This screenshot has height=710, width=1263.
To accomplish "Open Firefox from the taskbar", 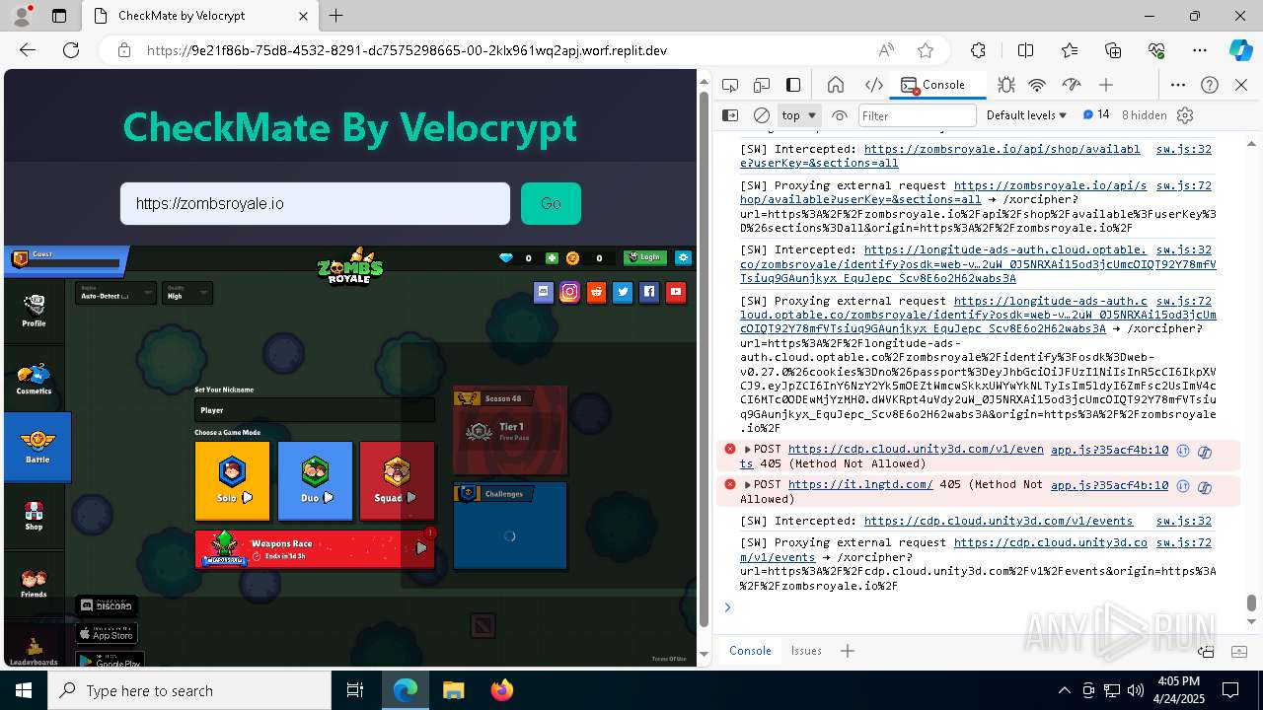I will 502,690.
